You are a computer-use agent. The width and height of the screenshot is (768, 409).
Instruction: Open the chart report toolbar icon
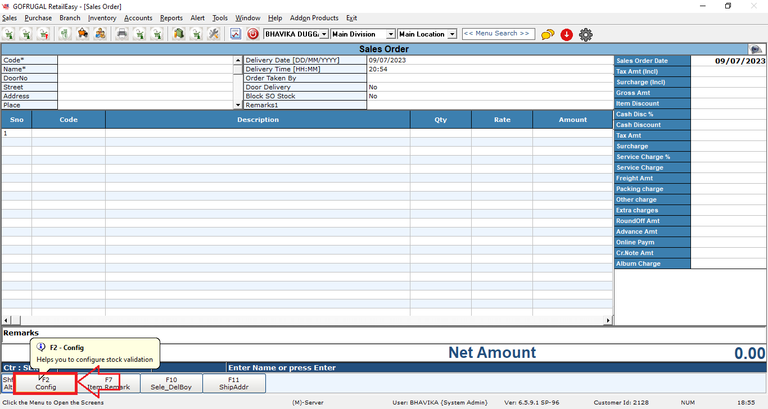click(x=236, y=34)
